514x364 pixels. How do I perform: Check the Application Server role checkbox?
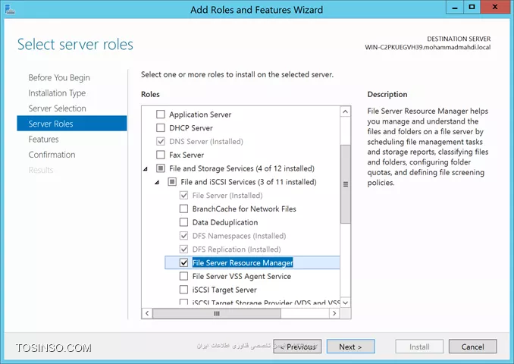tap(161, 114)
